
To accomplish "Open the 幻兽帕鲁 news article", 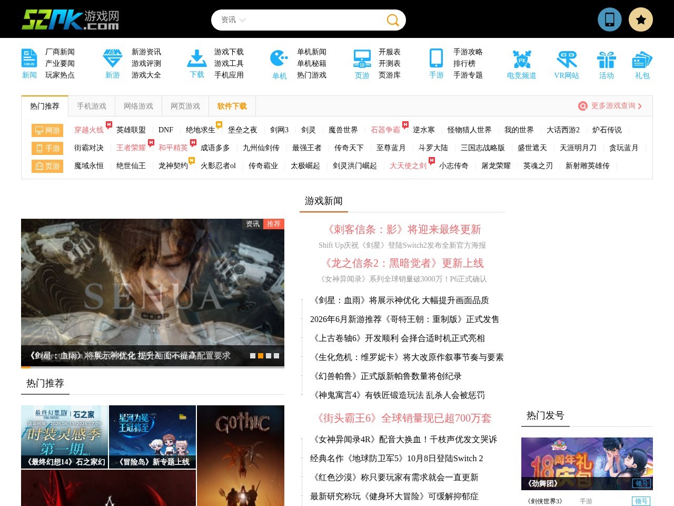I will tap(386, 376).
